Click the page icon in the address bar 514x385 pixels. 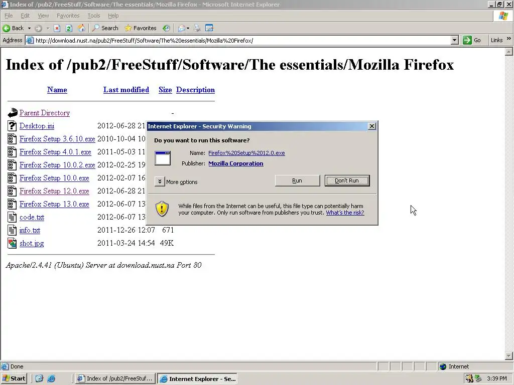[x=30, y=40]
